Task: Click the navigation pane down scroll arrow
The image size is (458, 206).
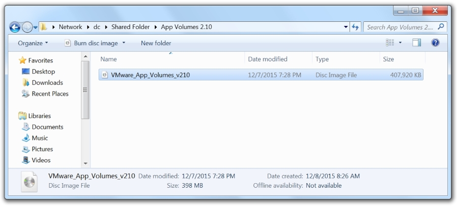Action: (85, 163)
